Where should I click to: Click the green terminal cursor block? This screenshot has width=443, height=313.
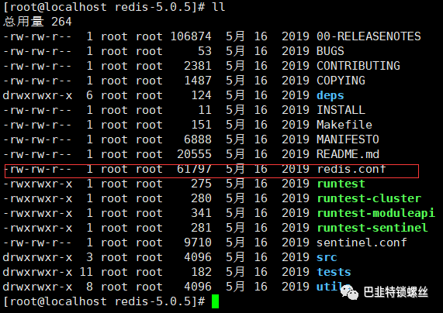pos(215,301)
